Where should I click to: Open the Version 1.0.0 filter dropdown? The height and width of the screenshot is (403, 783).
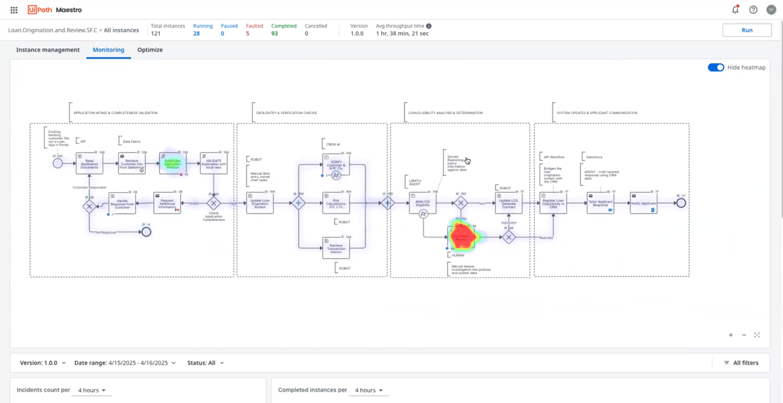tap(43, 363)
